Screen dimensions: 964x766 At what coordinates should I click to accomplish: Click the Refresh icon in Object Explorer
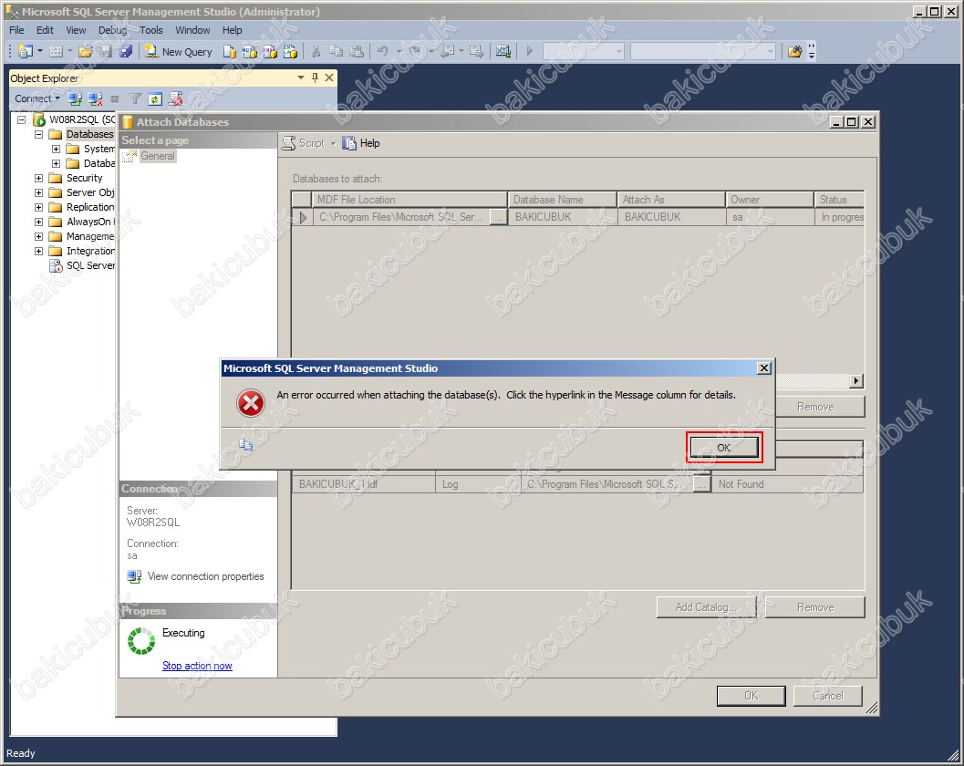[x=155, y=98]
